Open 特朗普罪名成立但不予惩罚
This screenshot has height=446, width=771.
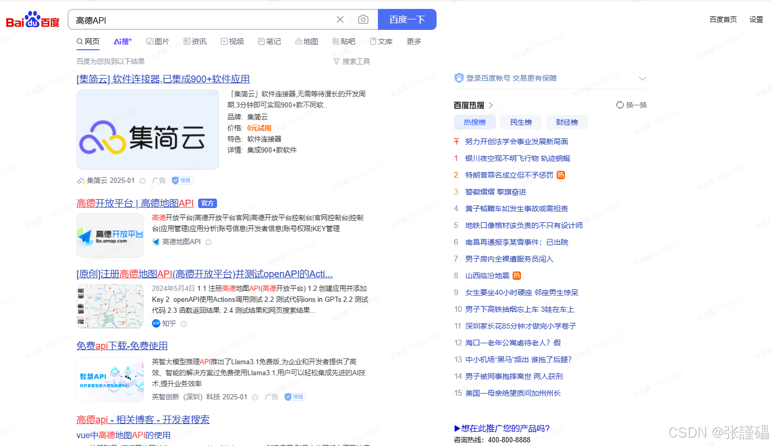click(509, 175)
